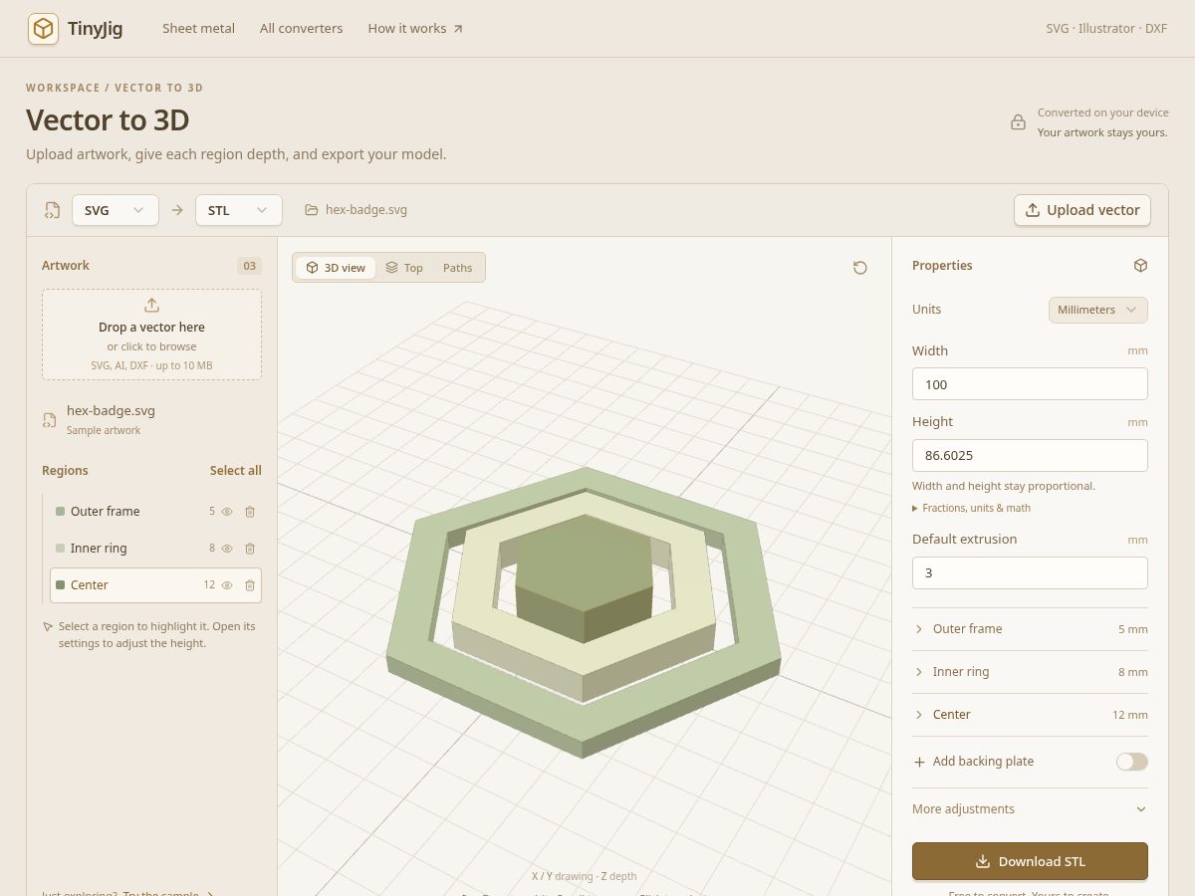Click the Inner ring color swatch
Viewport: 1195px width, 896px height.
click(61, 549)
